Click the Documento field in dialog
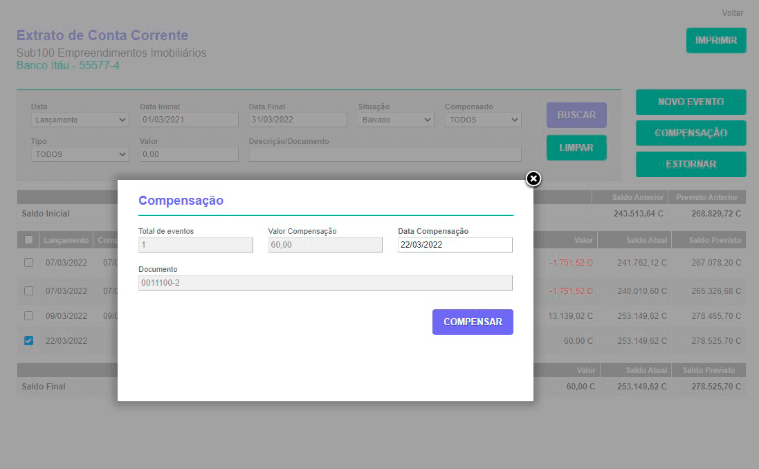Viewport: 759px width, 469px height. 325,283
